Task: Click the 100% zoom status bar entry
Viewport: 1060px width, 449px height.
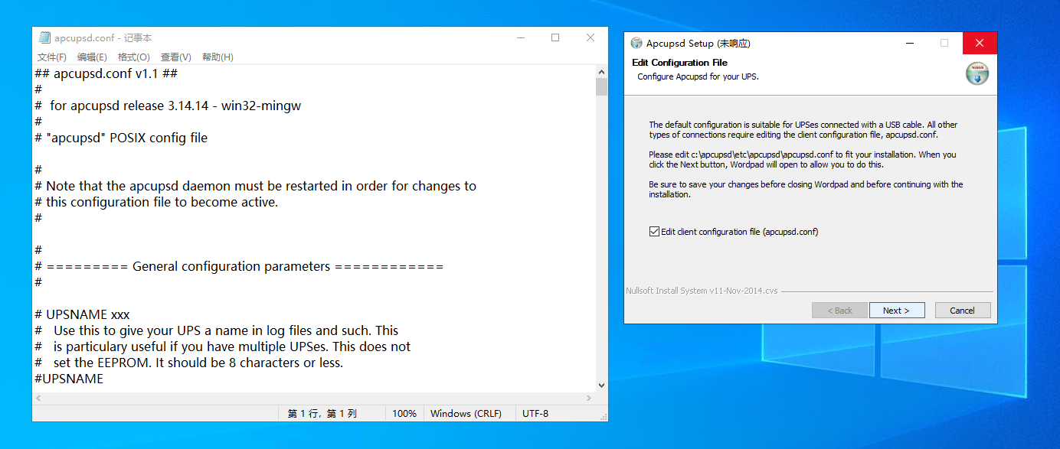Action: click(x=404, y=414)
